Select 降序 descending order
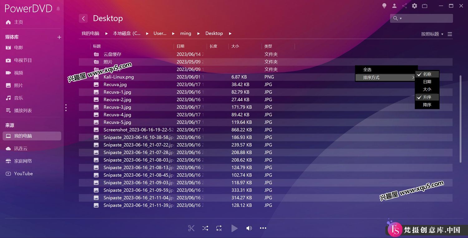This screenshot has height=238, width=468. click(427, 105)
